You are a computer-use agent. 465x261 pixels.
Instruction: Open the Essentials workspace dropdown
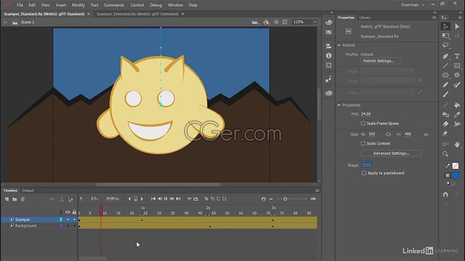coord(413,5)
